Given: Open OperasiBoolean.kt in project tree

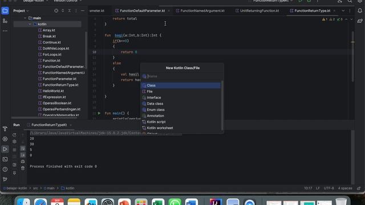Looking at the screenshot, I should coord(57,103).
